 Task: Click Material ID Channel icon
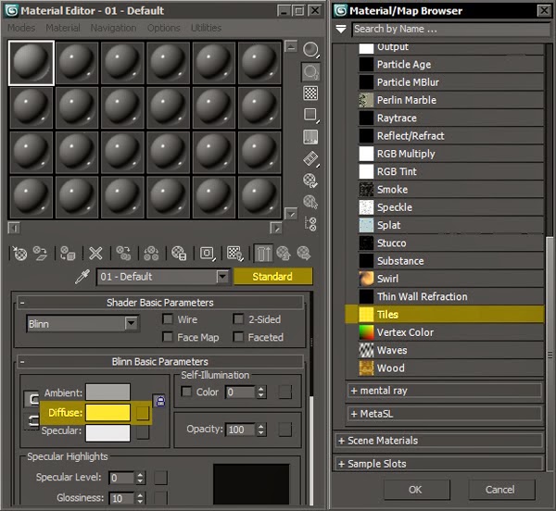208,254
